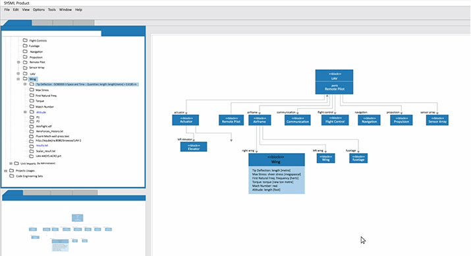Select the Propulsion block in the diagram
The image size is (471, 256).
[x=401, y=120]
